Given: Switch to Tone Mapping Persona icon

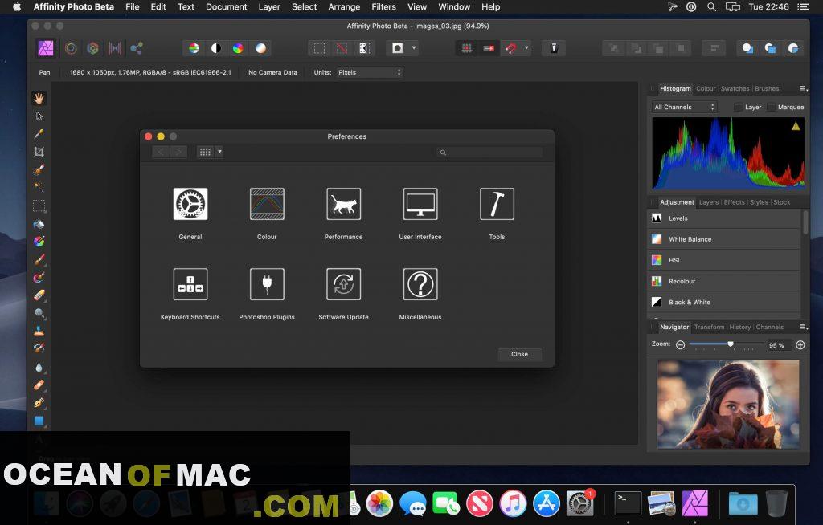Looking at the screenshot, I should click(115, 48).
